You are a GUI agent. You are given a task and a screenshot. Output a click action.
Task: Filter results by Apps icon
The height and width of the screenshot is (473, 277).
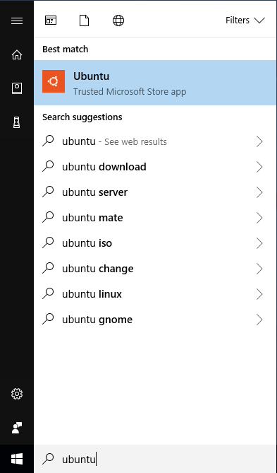click(x=51, y=21)
